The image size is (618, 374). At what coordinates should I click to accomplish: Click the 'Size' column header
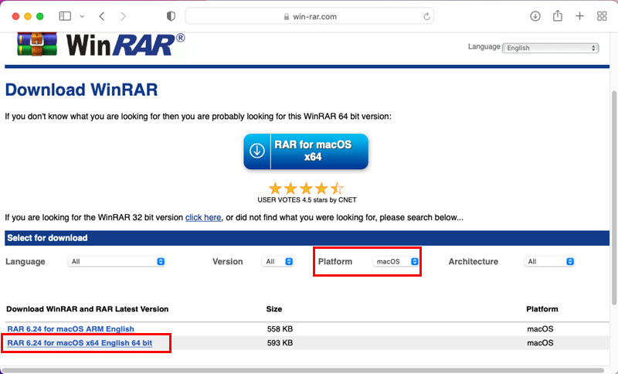[274, 309]
